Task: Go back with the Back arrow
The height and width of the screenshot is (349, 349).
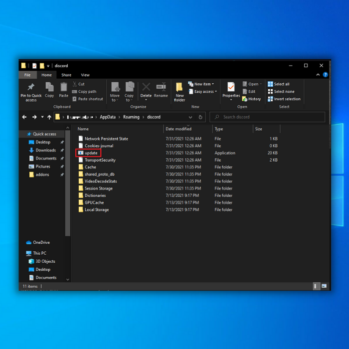Action: 24,117
